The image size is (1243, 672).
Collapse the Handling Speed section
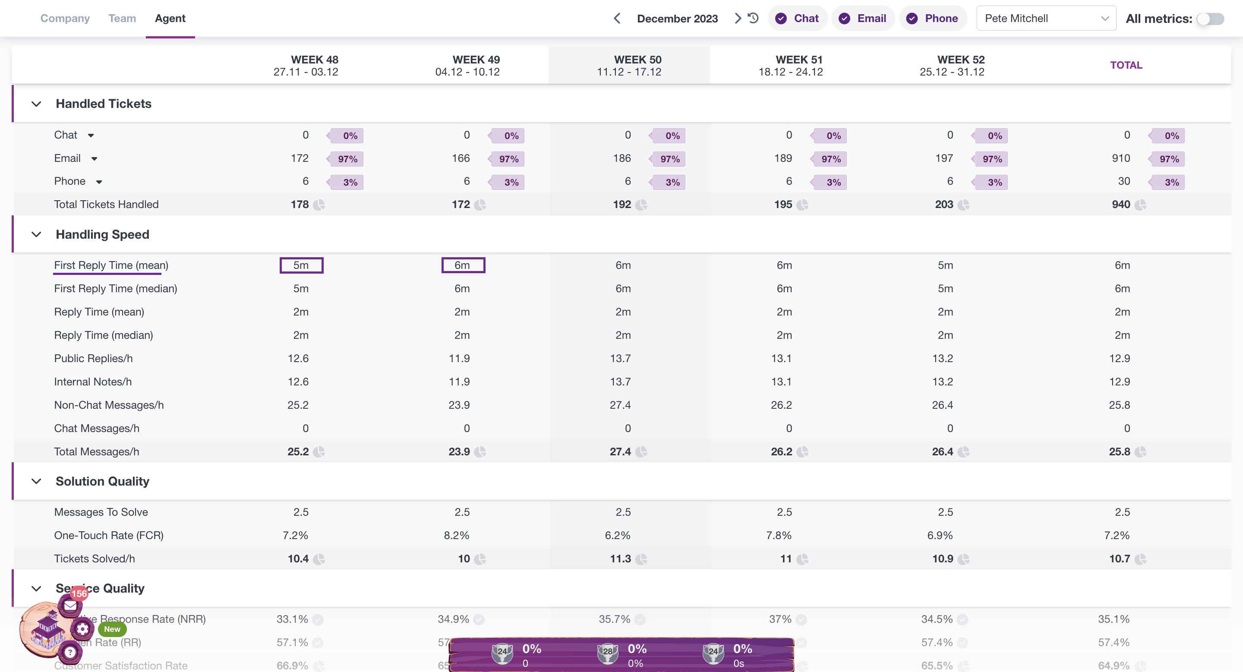(36, 234)
